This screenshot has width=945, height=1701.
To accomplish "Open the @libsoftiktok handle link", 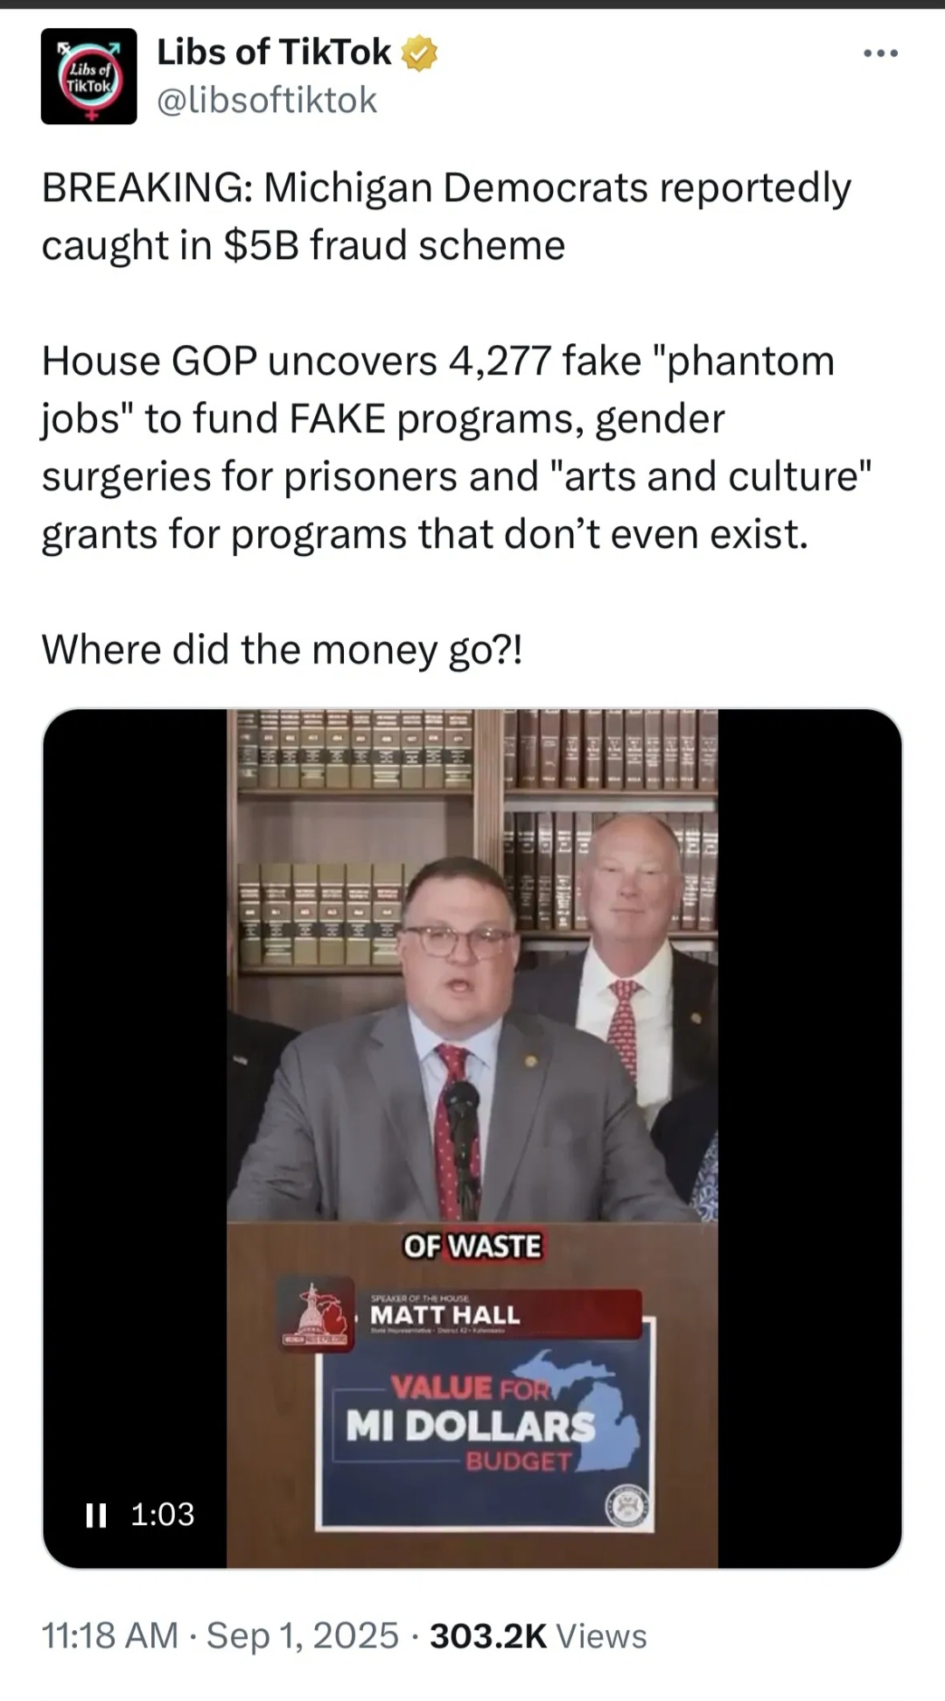I will [x=267, y=101].
